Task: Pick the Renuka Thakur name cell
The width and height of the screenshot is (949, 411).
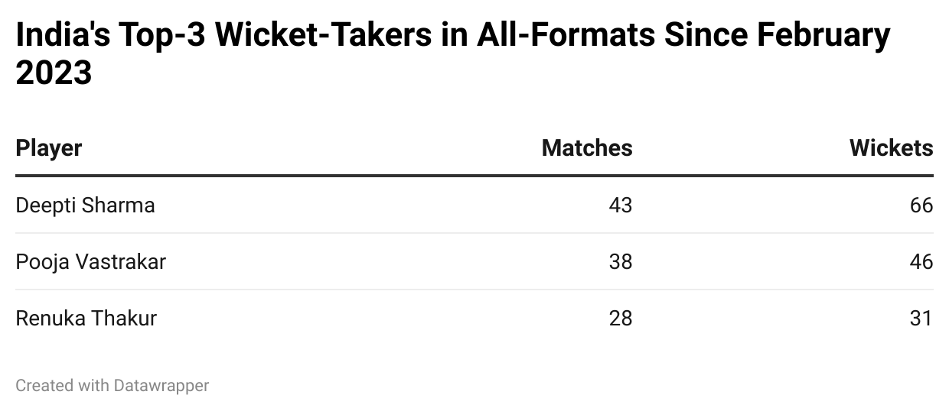Action: (x=86, y=318)
